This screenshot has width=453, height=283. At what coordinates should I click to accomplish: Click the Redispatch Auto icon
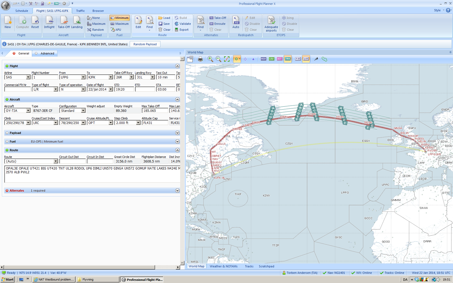coord(236,22)
